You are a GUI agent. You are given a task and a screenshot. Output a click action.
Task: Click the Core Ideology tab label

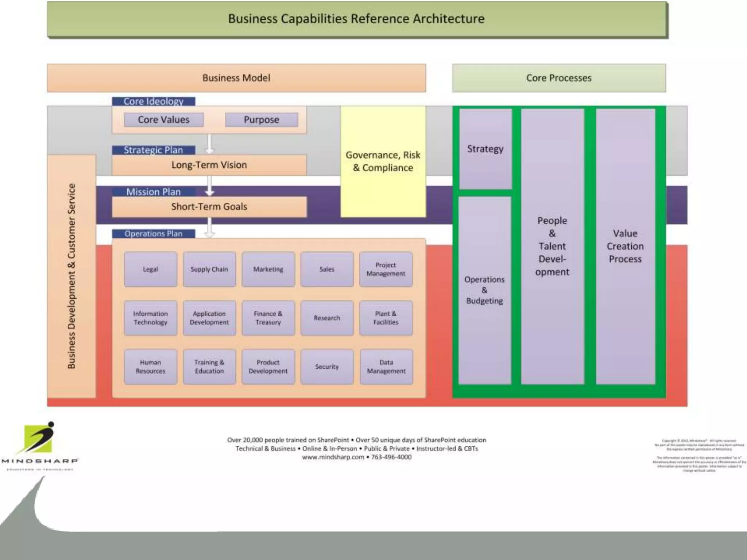pos(153,101)
